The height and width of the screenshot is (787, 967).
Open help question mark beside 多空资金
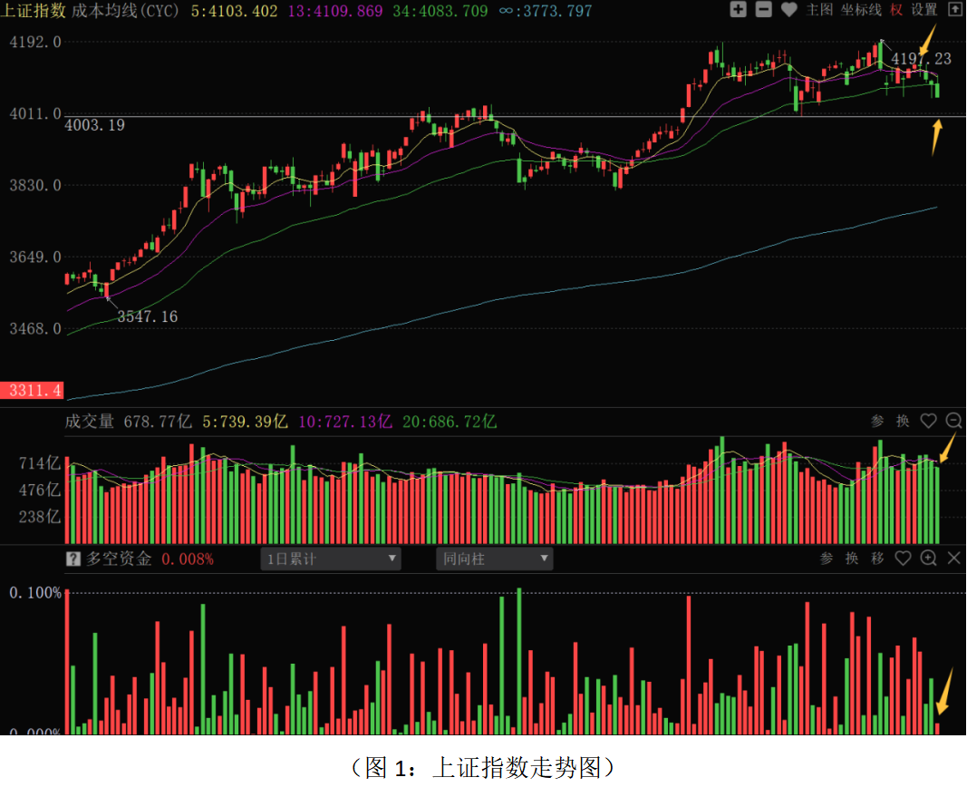[x=73, y=559]
